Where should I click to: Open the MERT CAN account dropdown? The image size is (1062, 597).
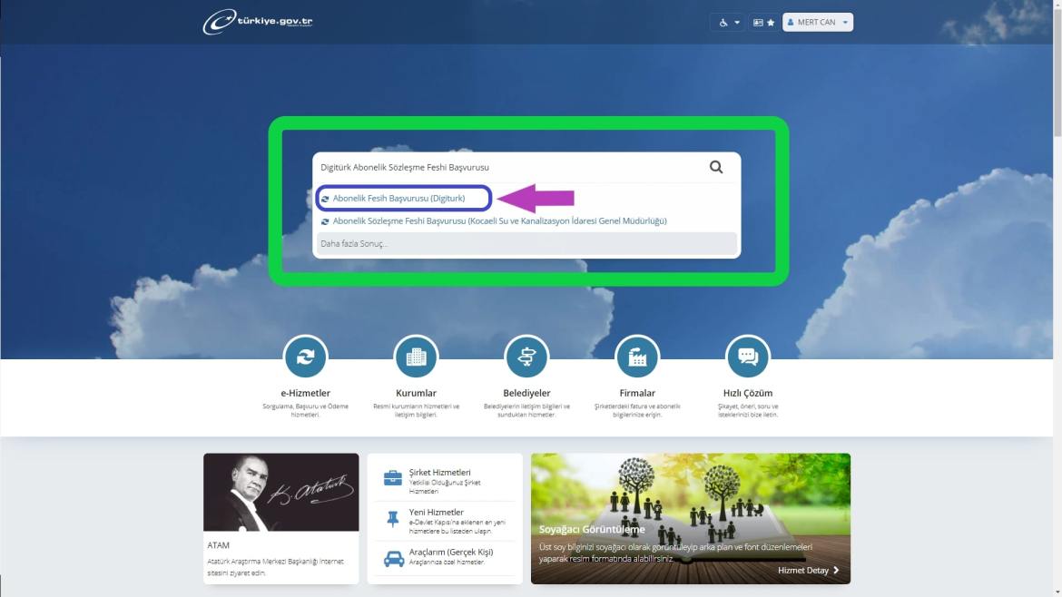pos(816,22)
